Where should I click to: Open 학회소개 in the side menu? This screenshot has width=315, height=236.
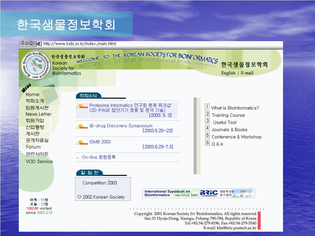tap(35, 101)
